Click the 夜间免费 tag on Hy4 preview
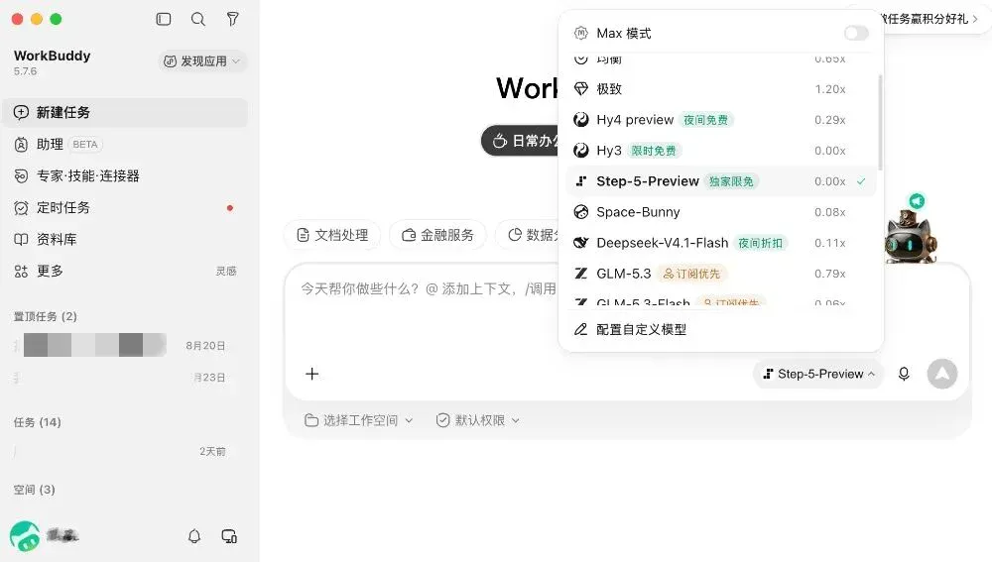 (706, 120)
